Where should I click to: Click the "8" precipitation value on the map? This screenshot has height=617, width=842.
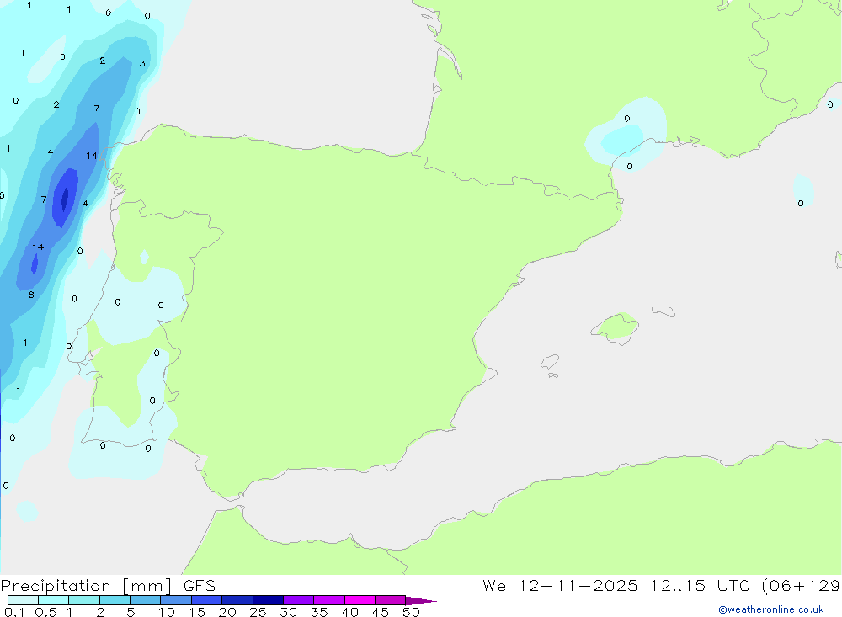(31, 295)
